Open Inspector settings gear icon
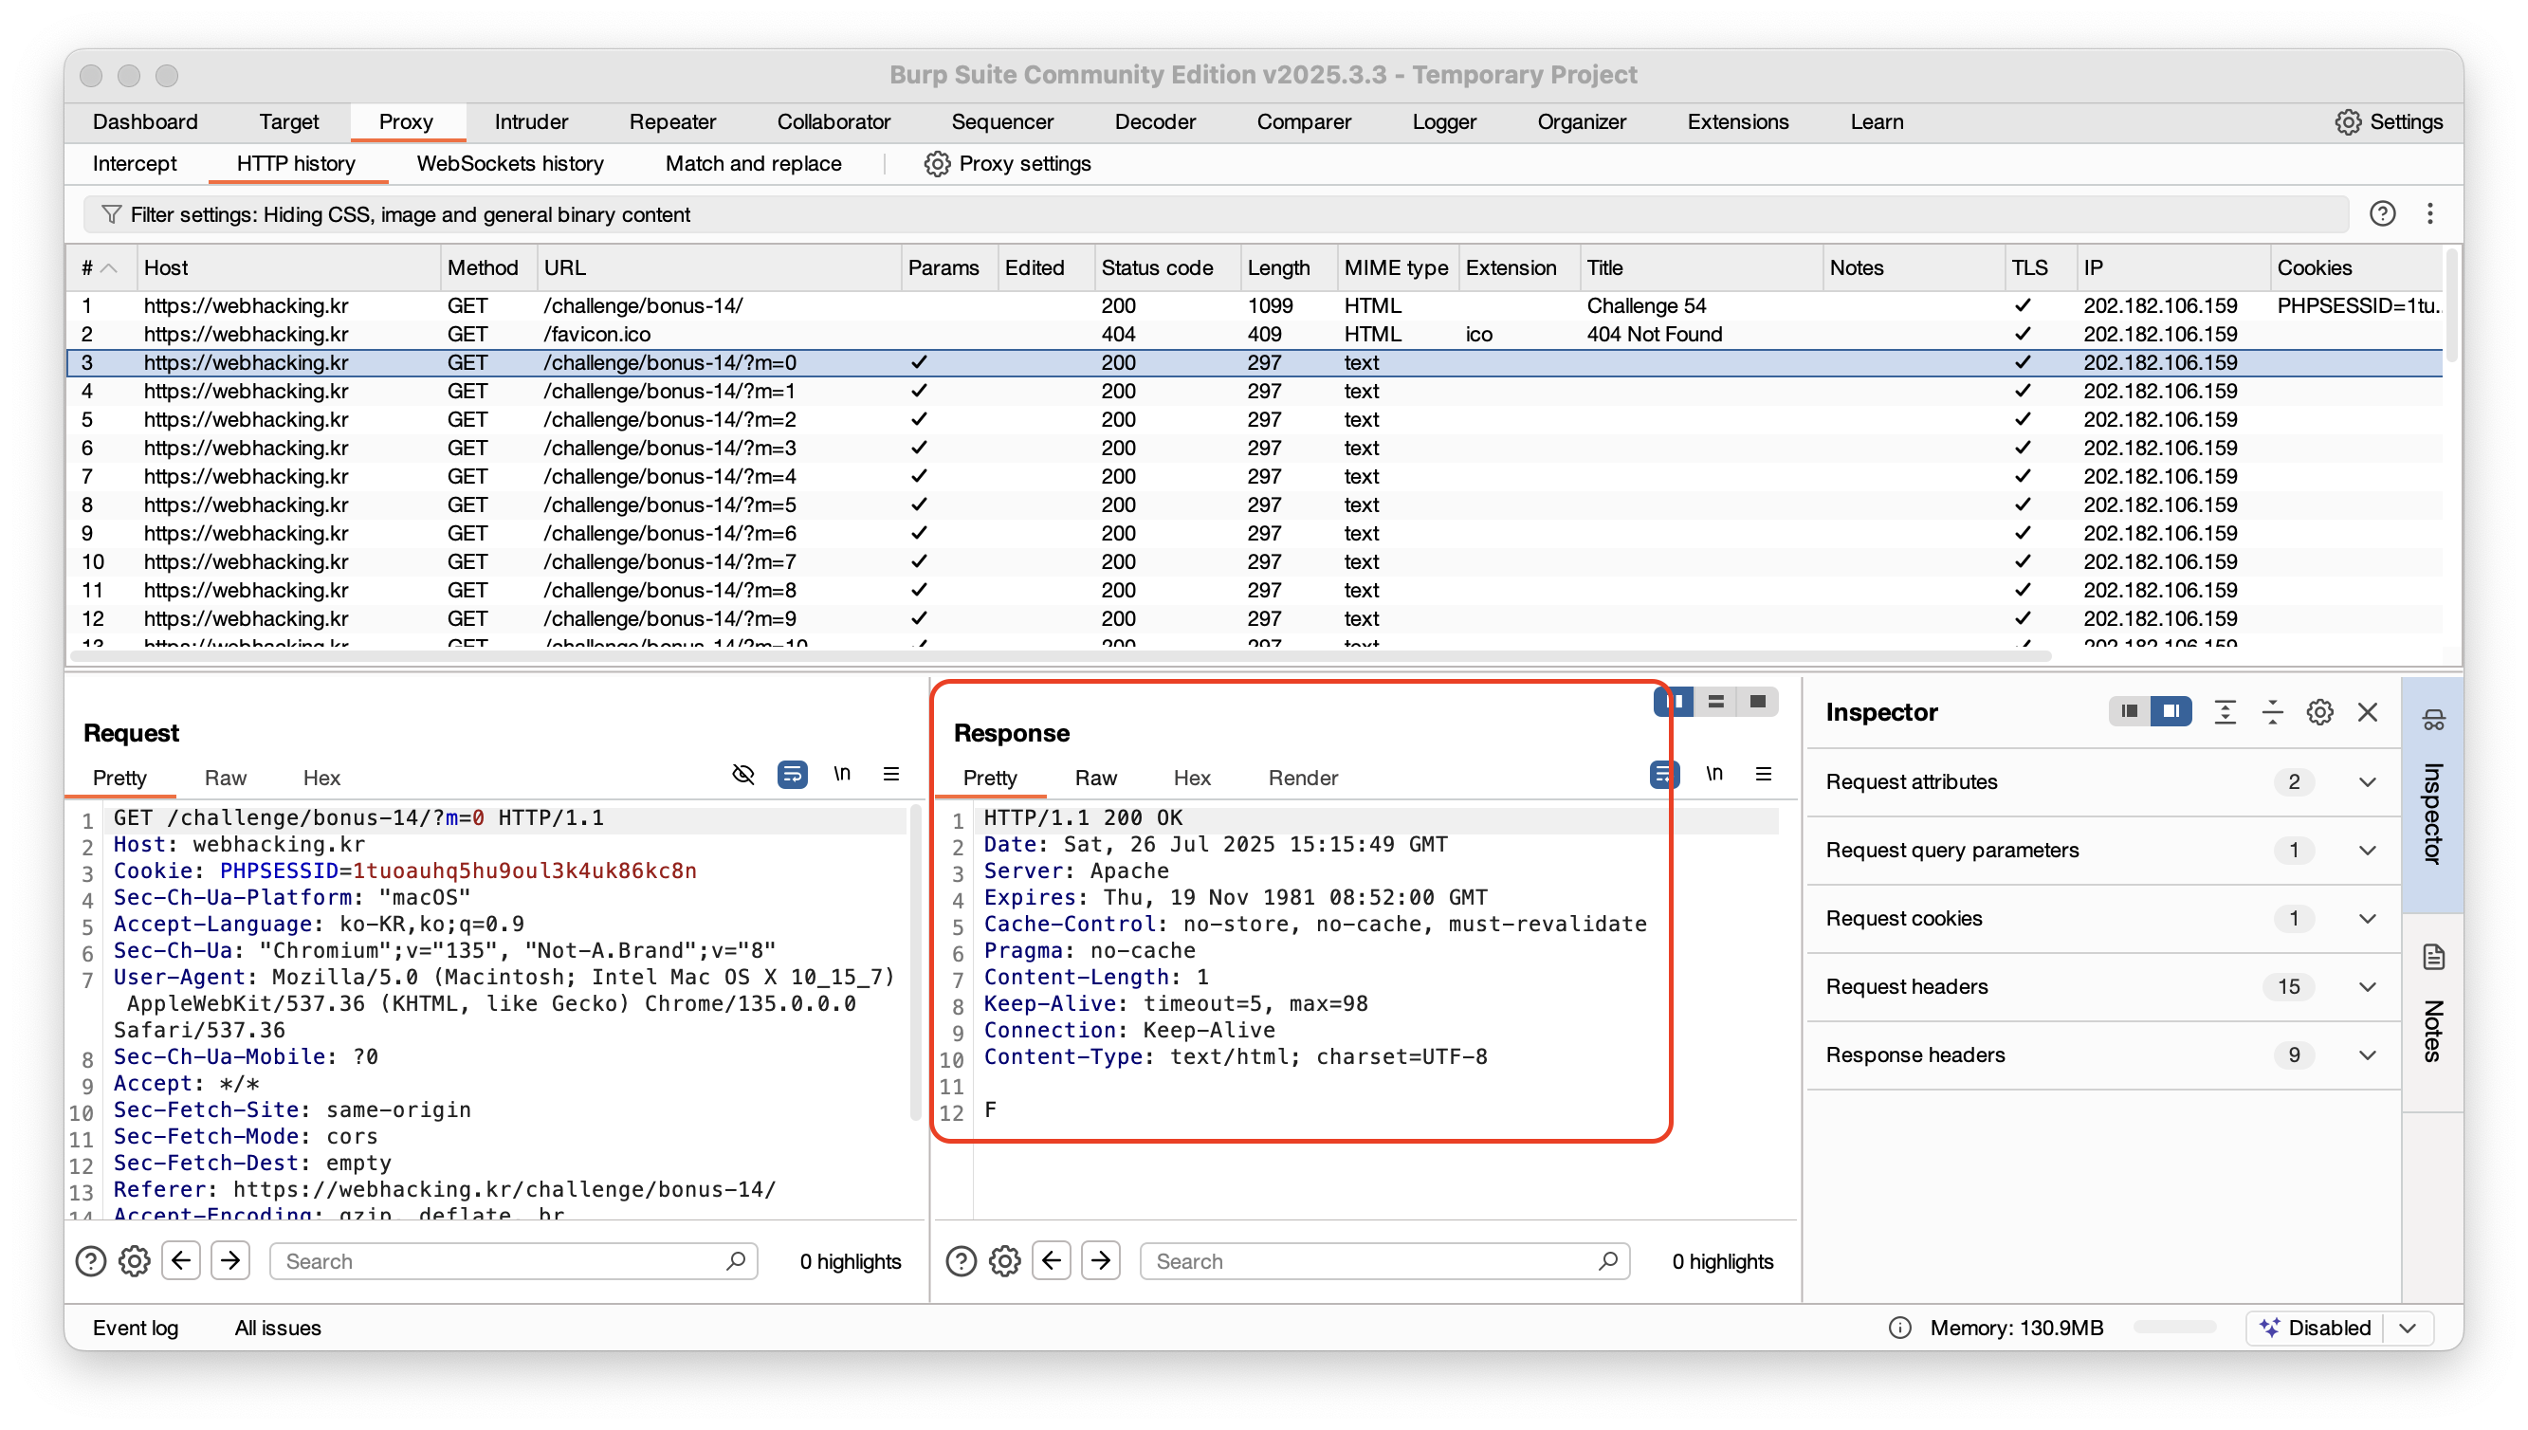 click(x=2319, y=712)
